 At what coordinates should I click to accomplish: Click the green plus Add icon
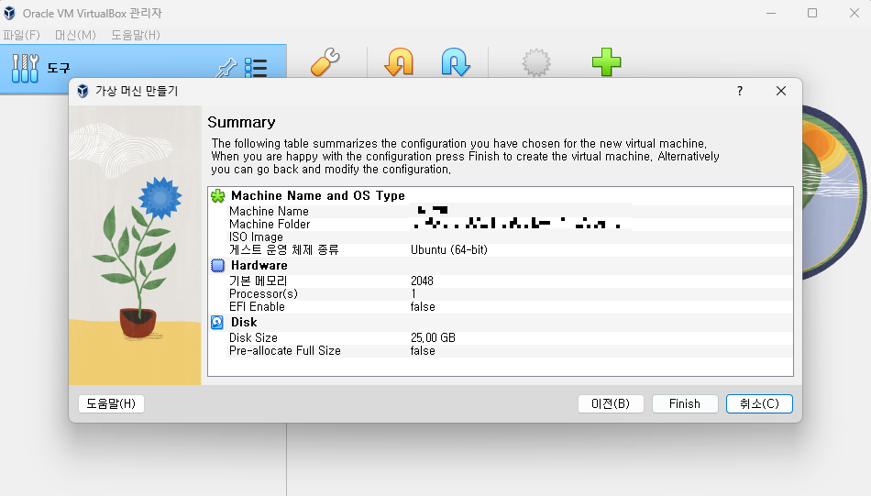[x=606, y=61]
